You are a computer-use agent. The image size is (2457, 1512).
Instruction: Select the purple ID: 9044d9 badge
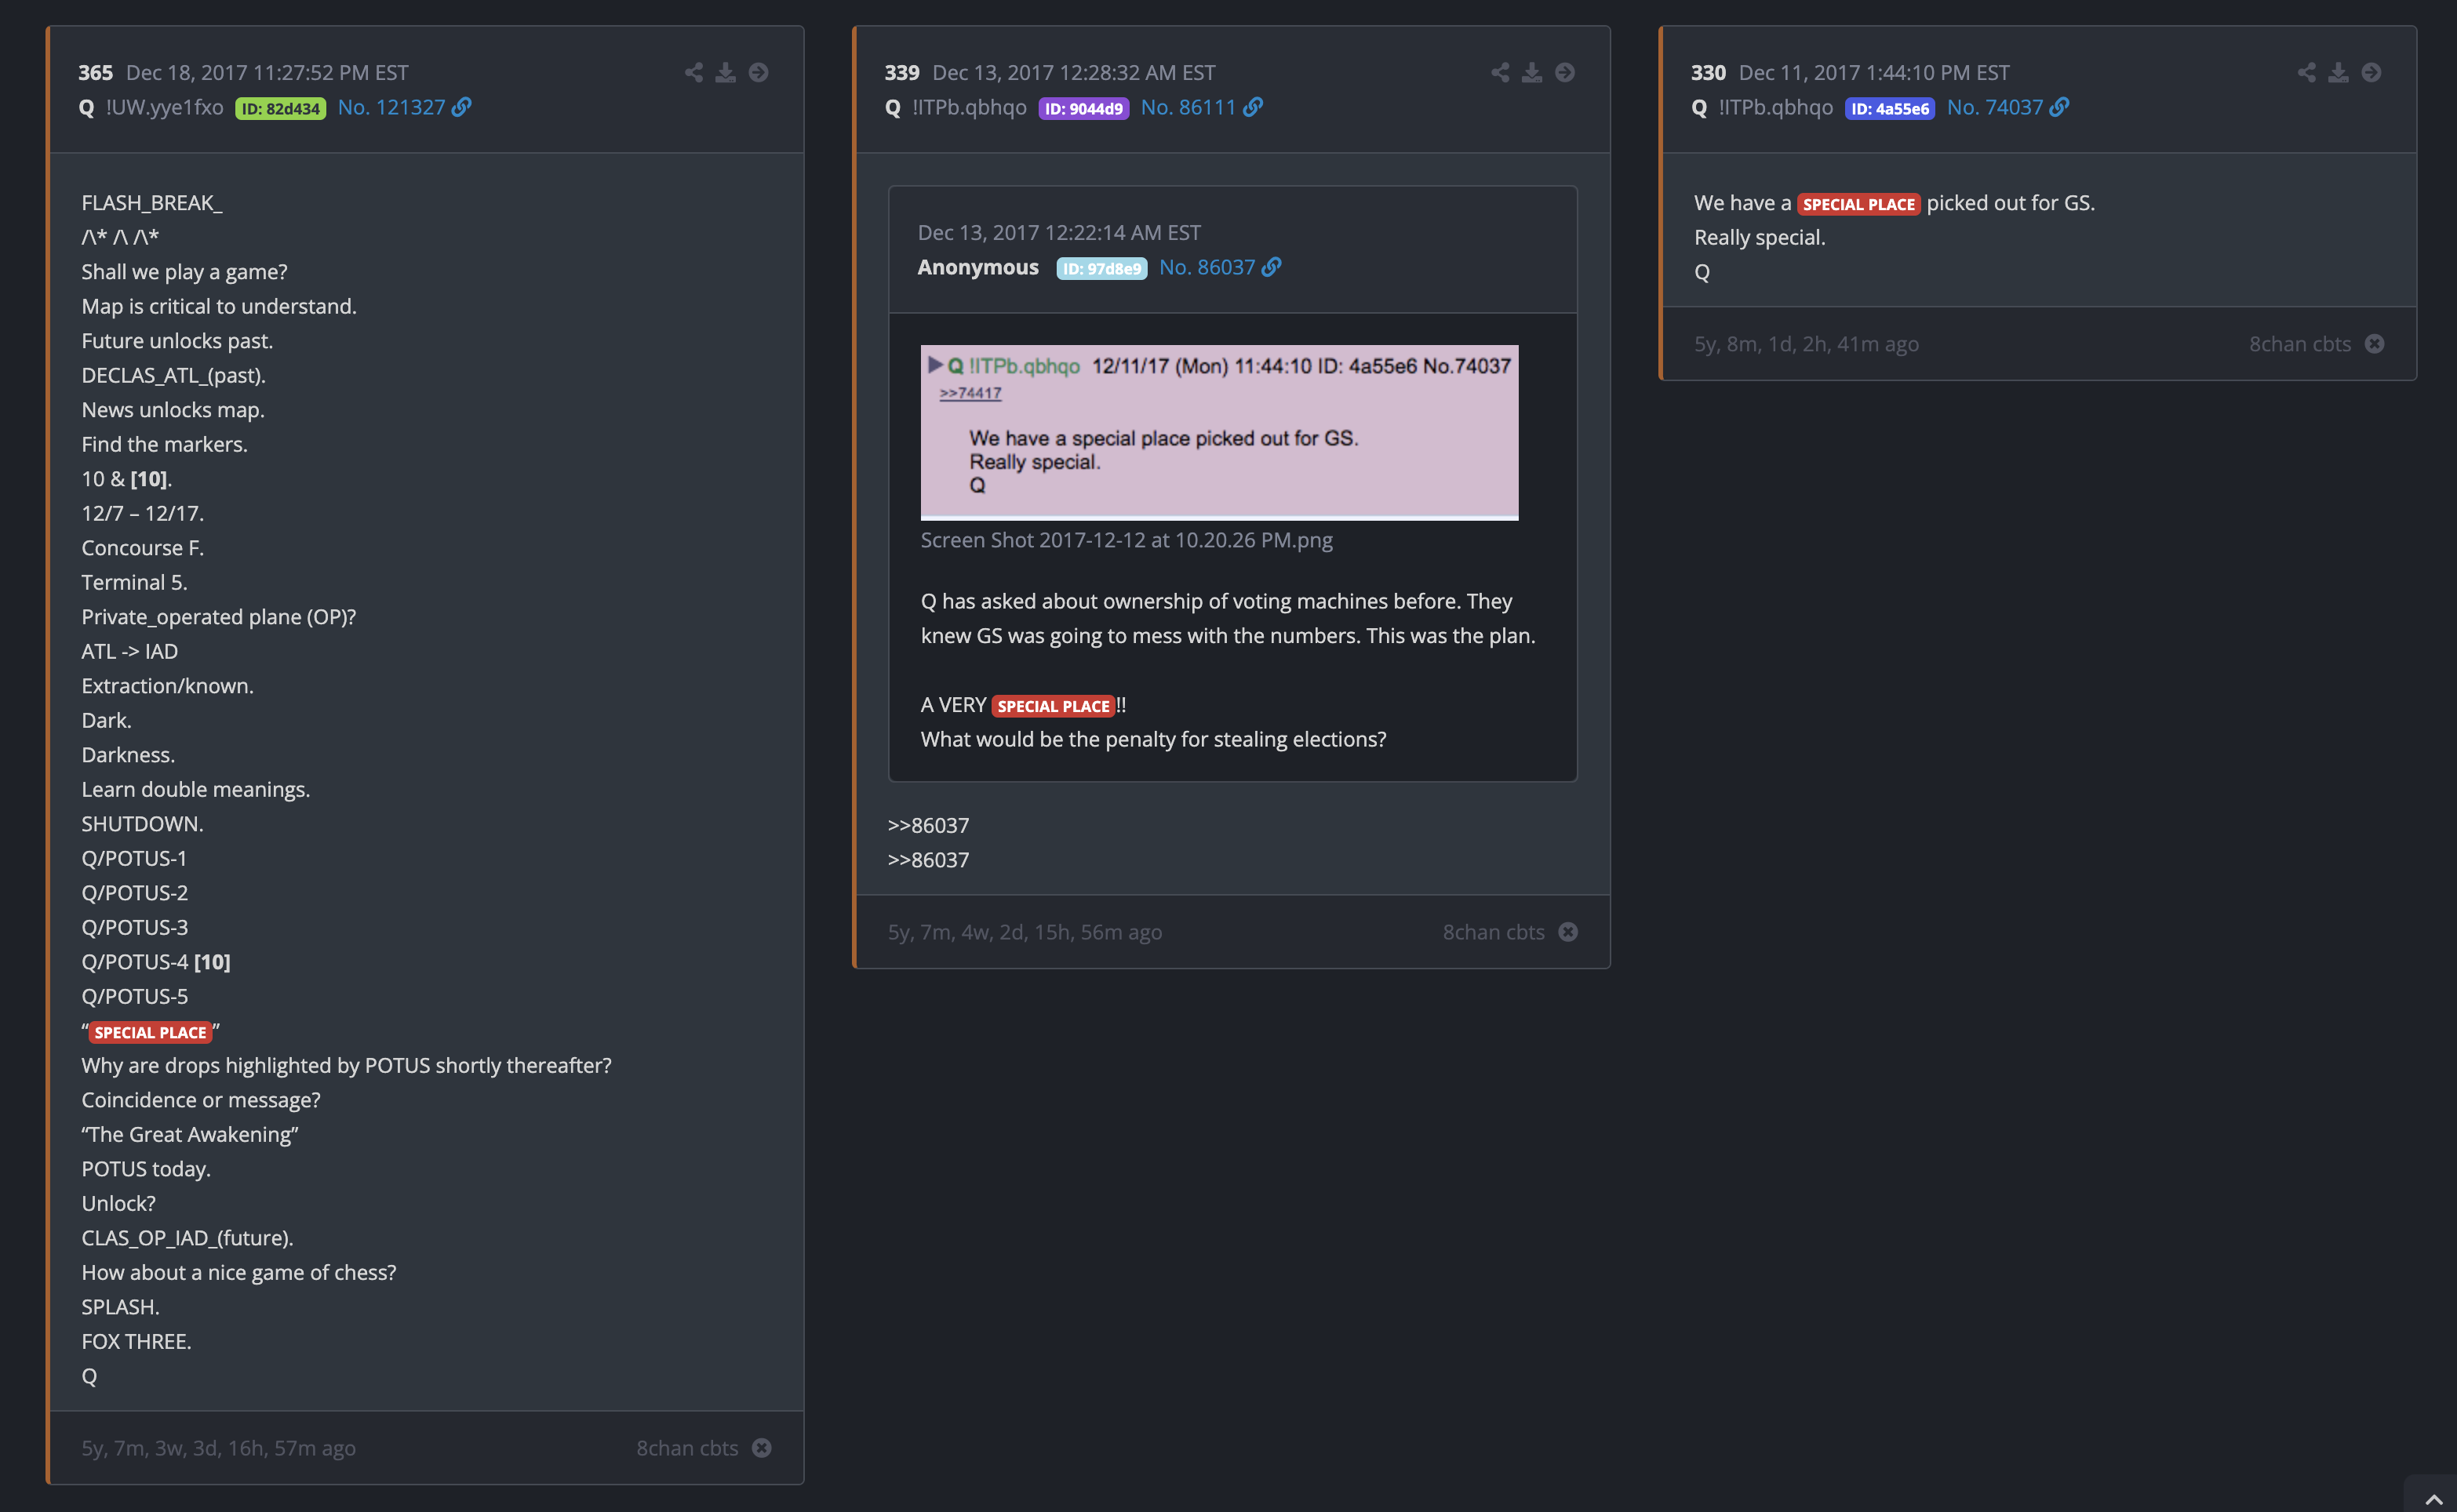1083,108
